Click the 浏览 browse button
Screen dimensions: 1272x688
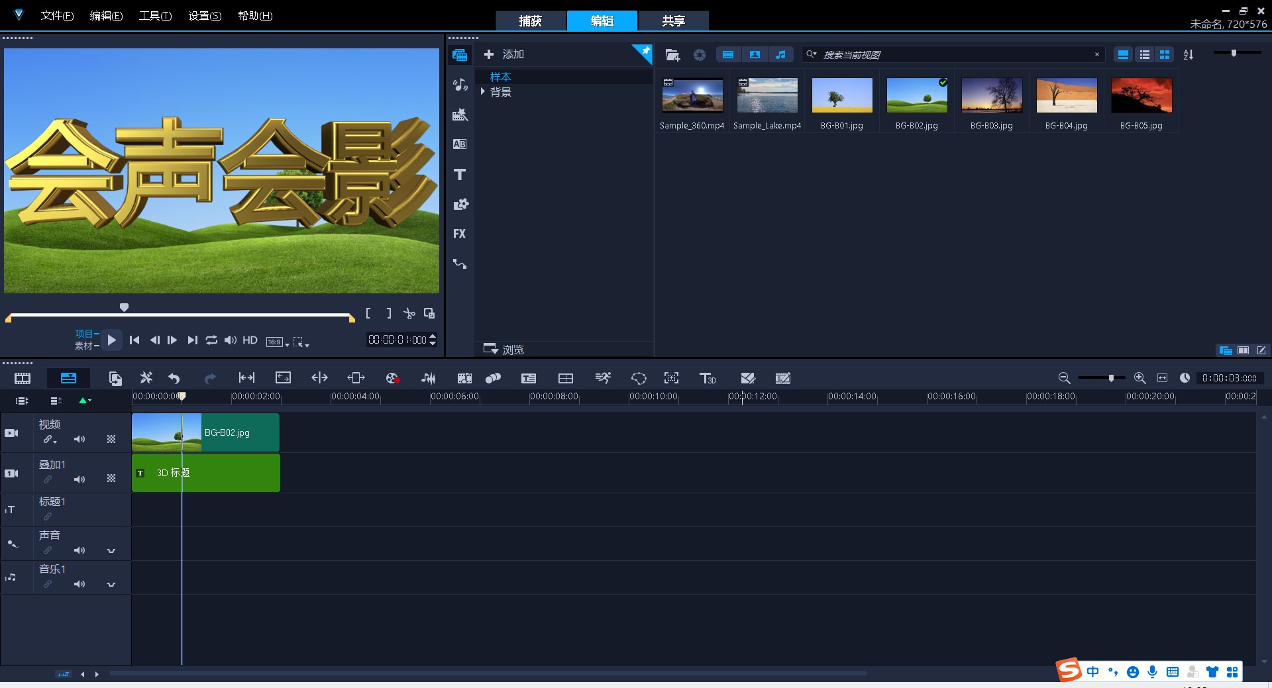[504, 349]
